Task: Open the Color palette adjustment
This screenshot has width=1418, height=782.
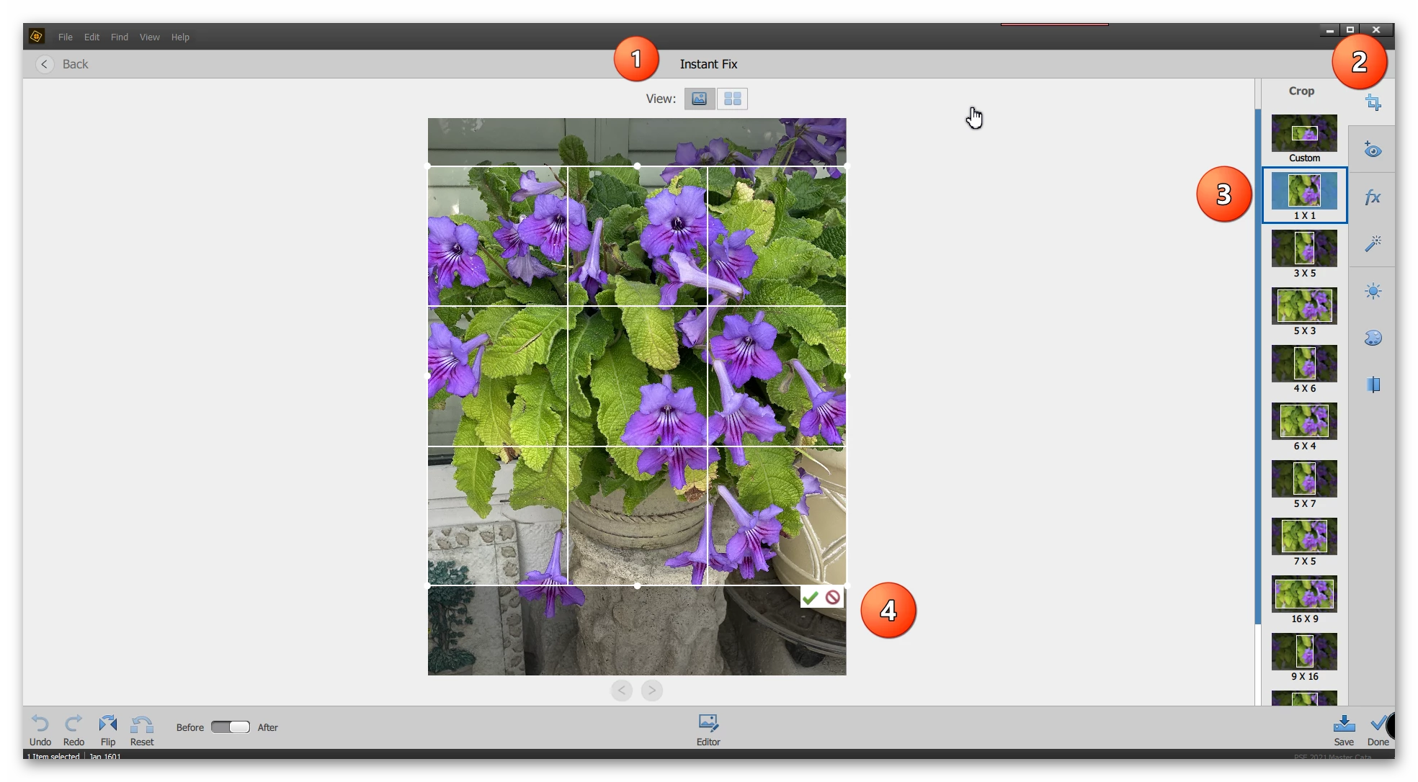Action: (1373, 338)
